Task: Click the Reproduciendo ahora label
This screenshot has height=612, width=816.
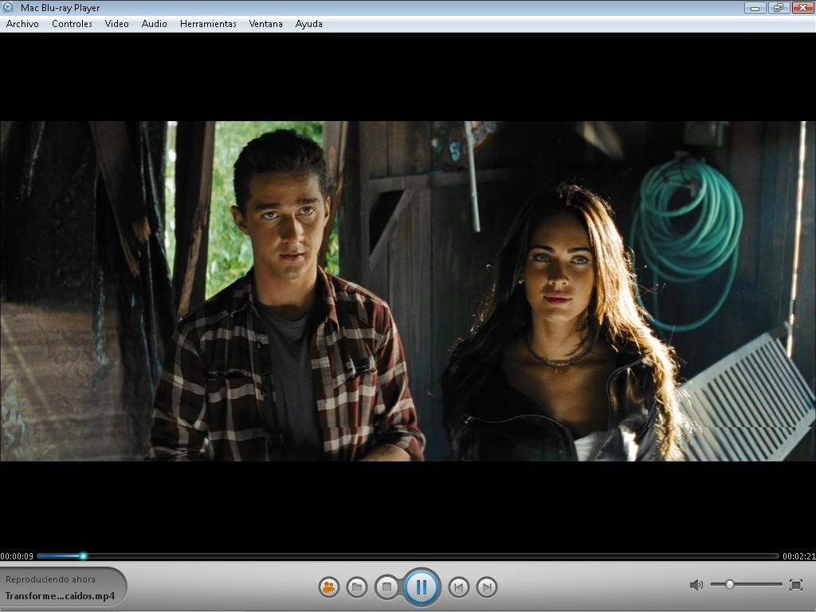Action: pos(50,579)
